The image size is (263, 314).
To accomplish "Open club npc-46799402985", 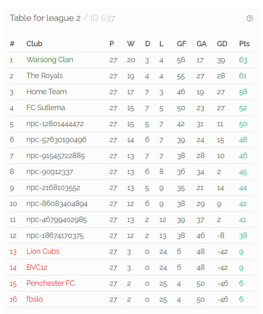I will point(56,220).
